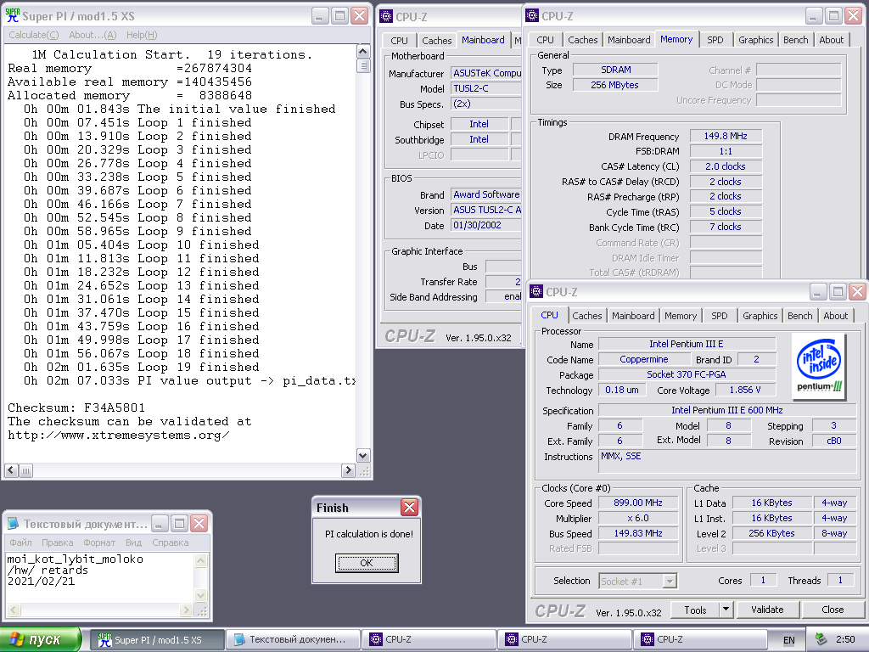The image size is (869, 652).
Task: Click Checksum: F34A5801 line in Super PI
Action: click(76, 407)
